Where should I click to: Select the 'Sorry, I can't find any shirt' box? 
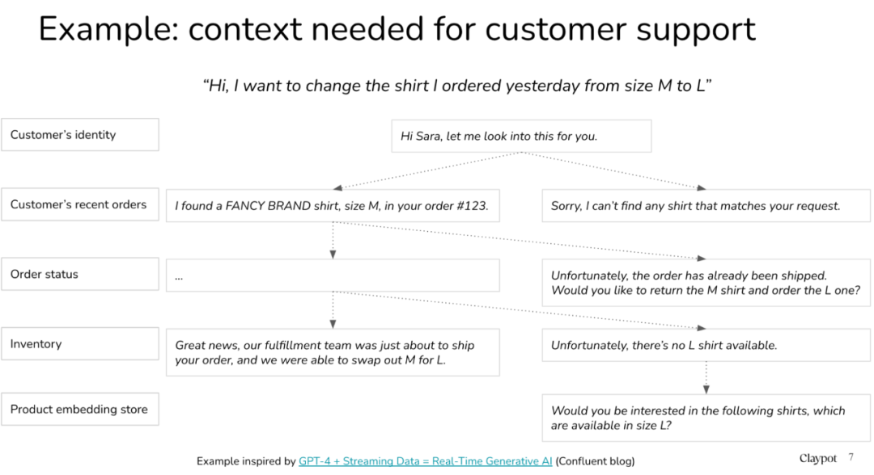tap(706, 206)
